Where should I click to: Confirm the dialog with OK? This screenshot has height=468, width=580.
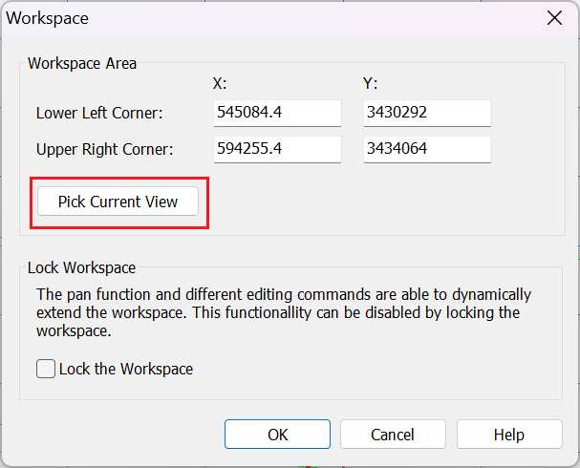coord(277,435)
